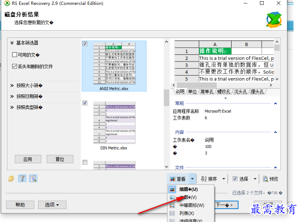300x222 pixels.
Task: Click preview scroll right arrow
Action: pos(271,85)
